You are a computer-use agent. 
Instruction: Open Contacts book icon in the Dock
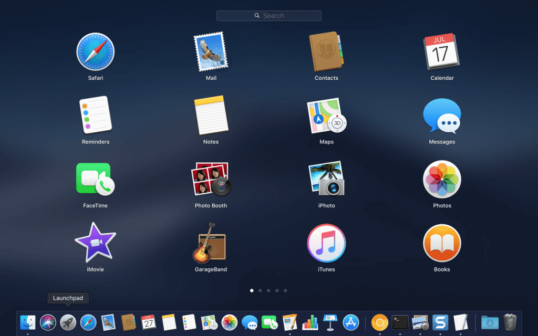[x=129, y=323]
